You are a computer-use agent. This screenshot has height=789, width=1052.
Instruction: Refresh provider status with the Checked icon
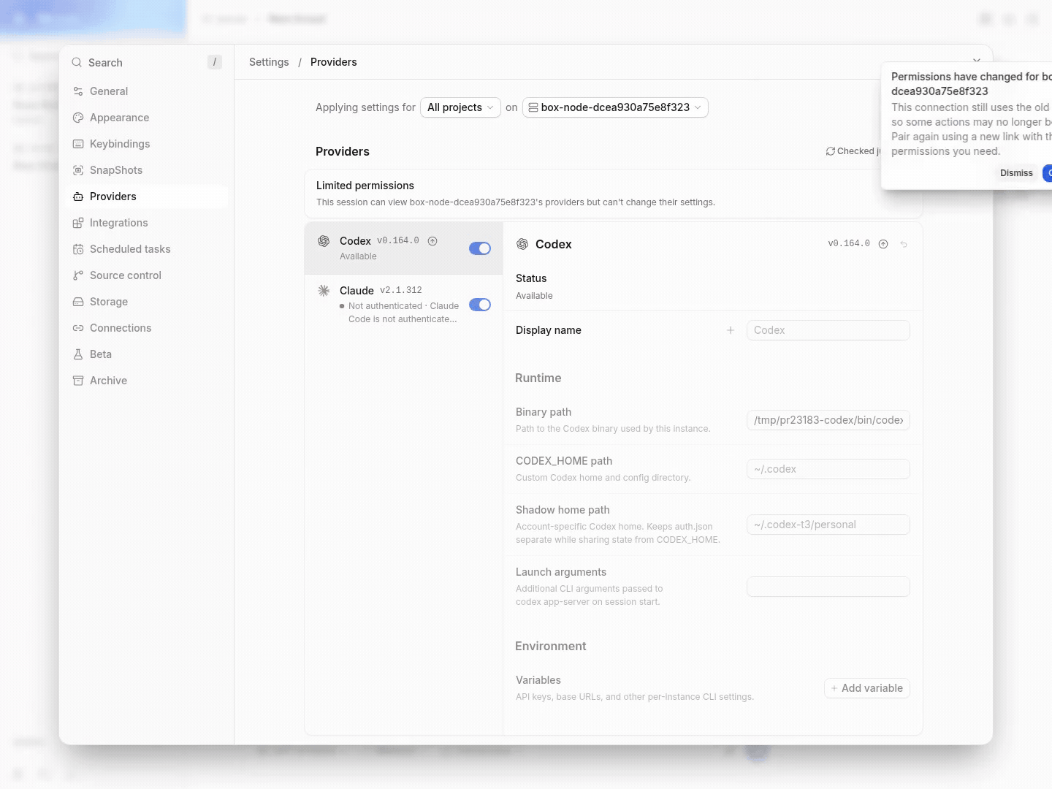[x=831, y=151]
